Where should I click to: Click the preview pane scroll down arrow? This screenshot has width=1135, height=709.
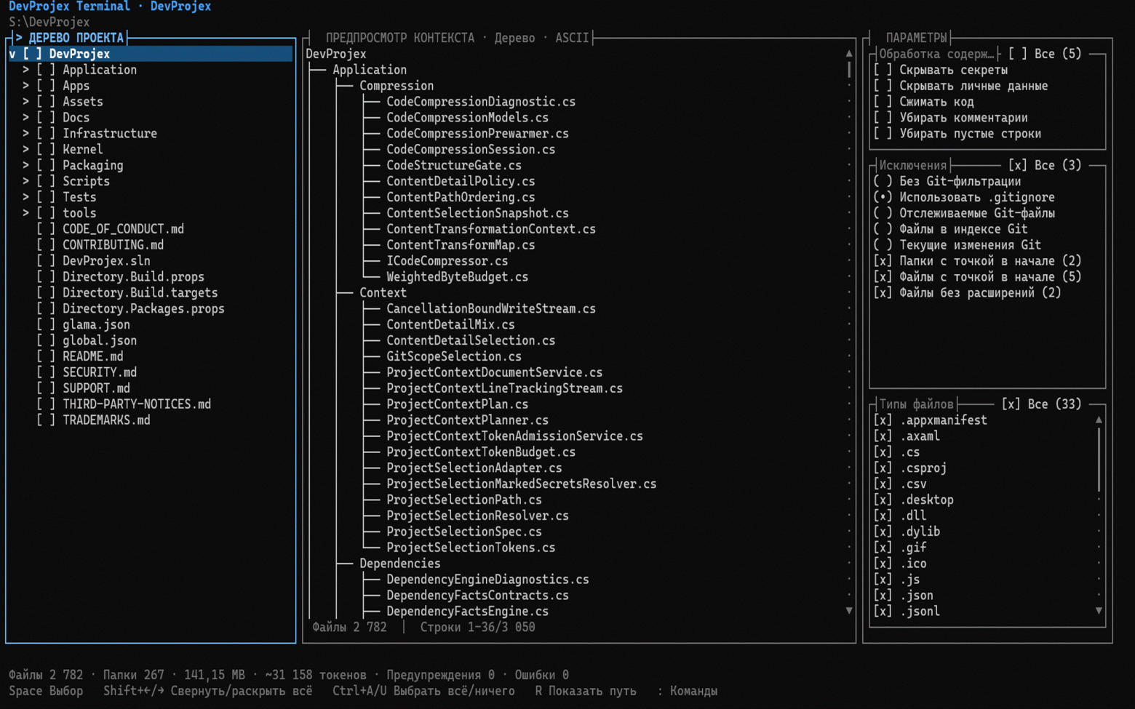point(848,611)
